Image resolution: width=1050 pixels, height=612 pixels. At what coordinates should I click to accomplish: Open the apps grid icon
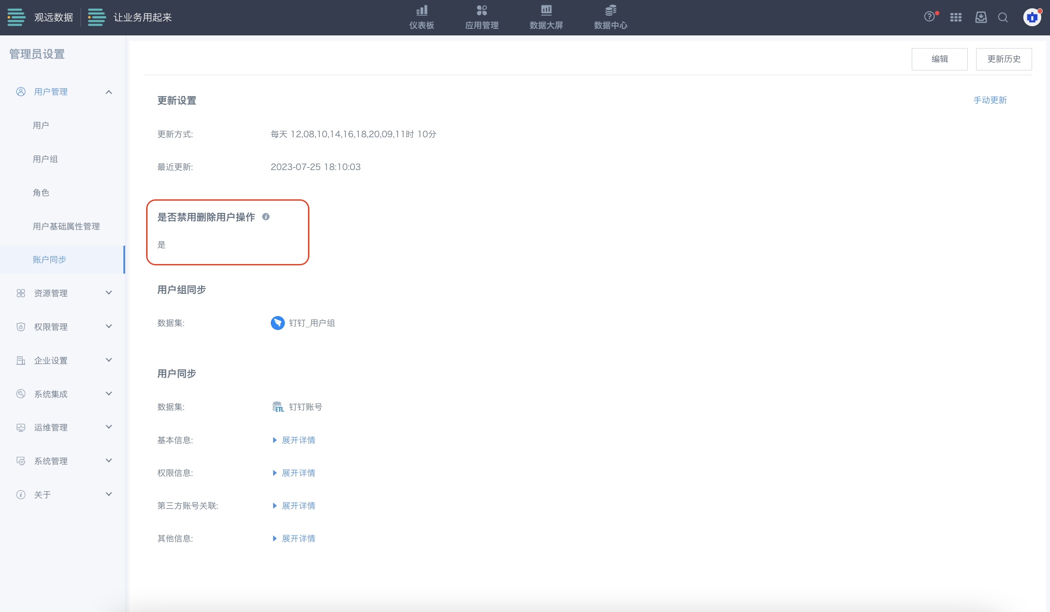point(956,17)
